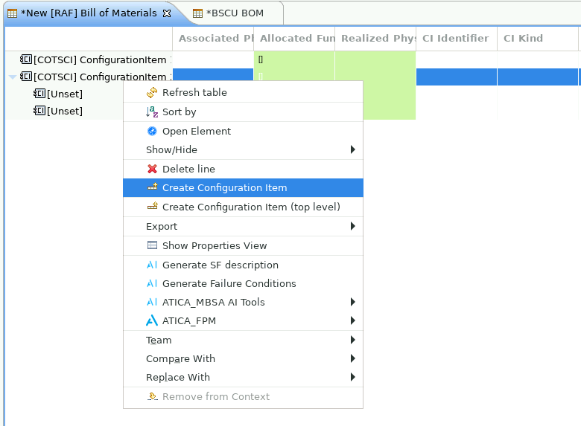Screen dimensions: 581x426
Task: Click the table icon on the Bill of Materials tab
Action: coord(12,13)
